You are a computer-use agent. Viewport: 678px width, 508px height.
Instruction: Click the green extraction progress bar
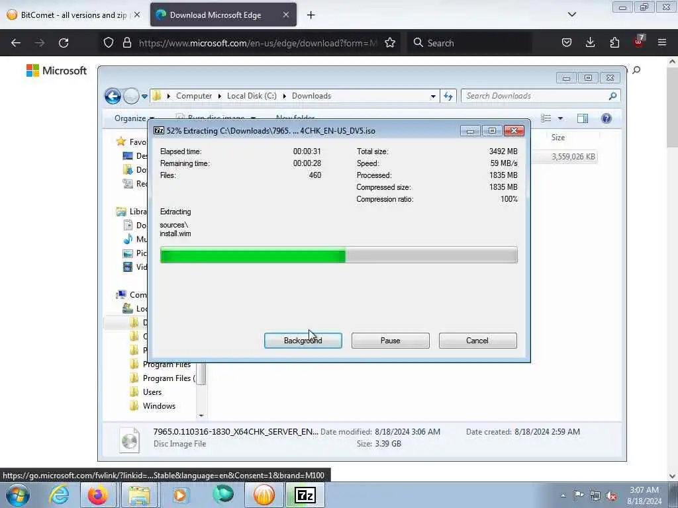click(x=338, y=255)
